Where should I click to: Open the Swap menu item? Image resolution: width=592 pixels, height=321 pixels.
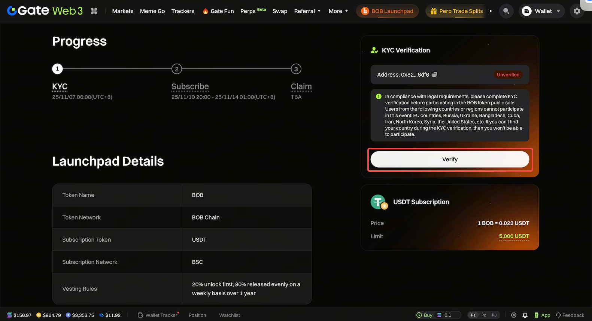pos(280,11)
